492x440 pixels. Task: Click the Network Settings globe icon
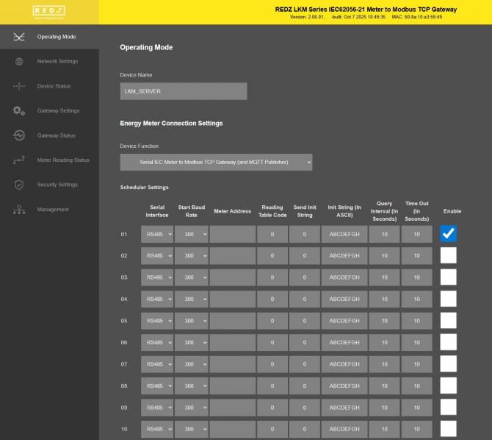(20, 62)
